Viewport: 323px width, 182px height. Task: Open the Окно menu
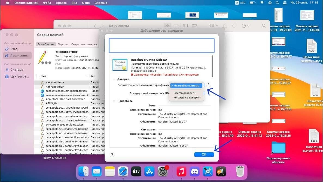86,3
